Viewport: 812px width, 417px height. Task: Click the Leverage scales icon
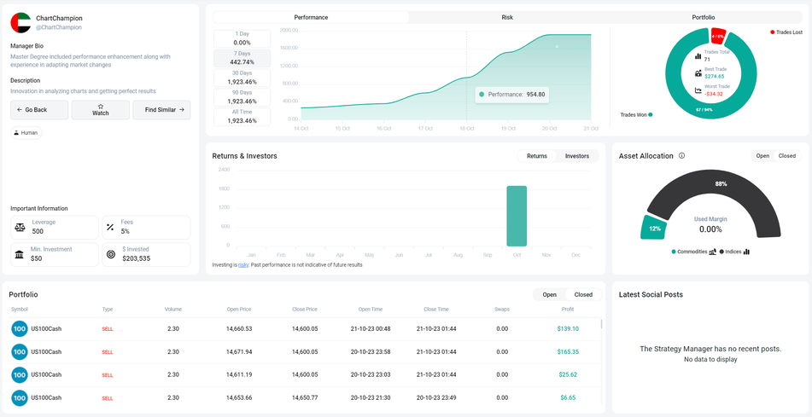point(20,227)
